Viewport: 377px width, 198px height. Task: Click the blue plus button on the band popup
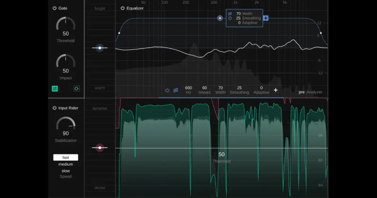tap(266, 18)
